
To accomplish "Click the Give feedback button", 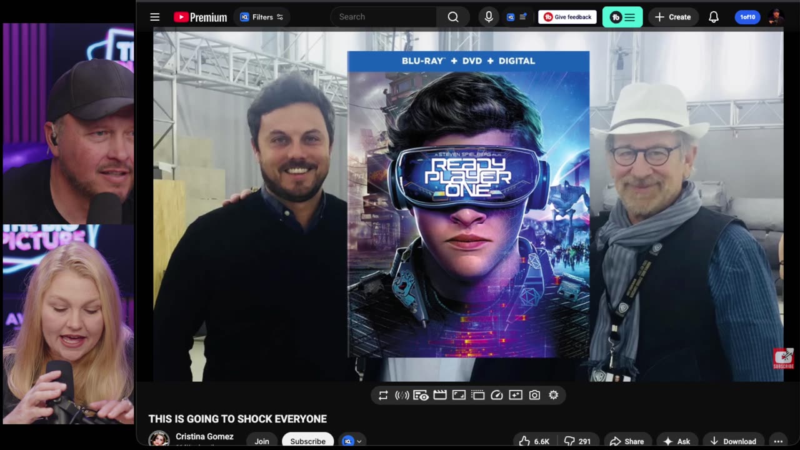I will pos(567,17).
